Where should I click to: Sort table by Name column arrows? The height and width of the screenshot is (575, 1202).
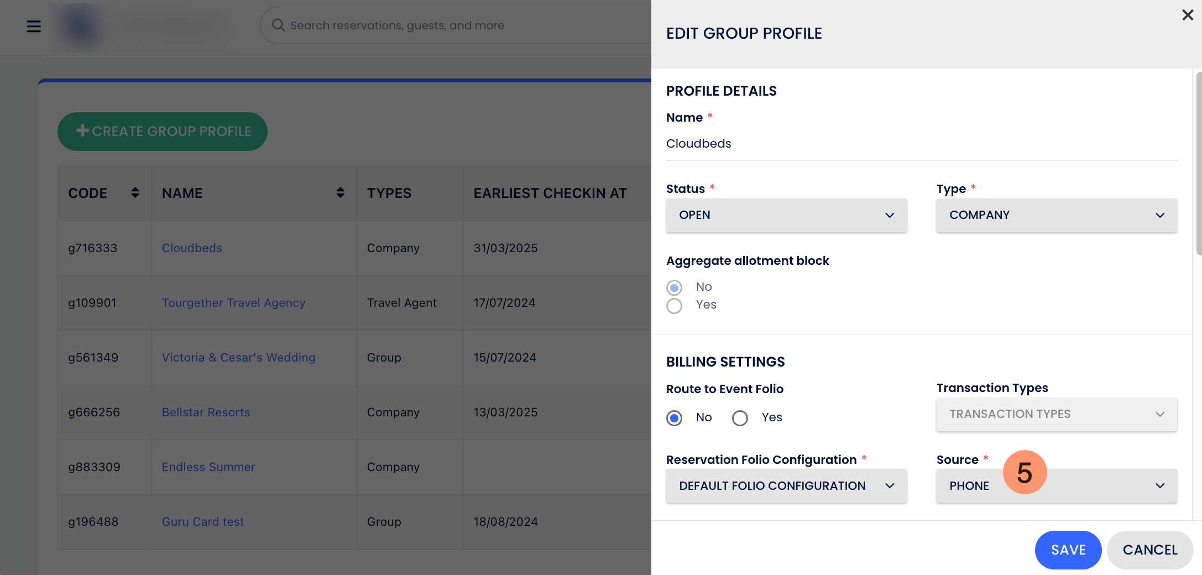(340, 192)
